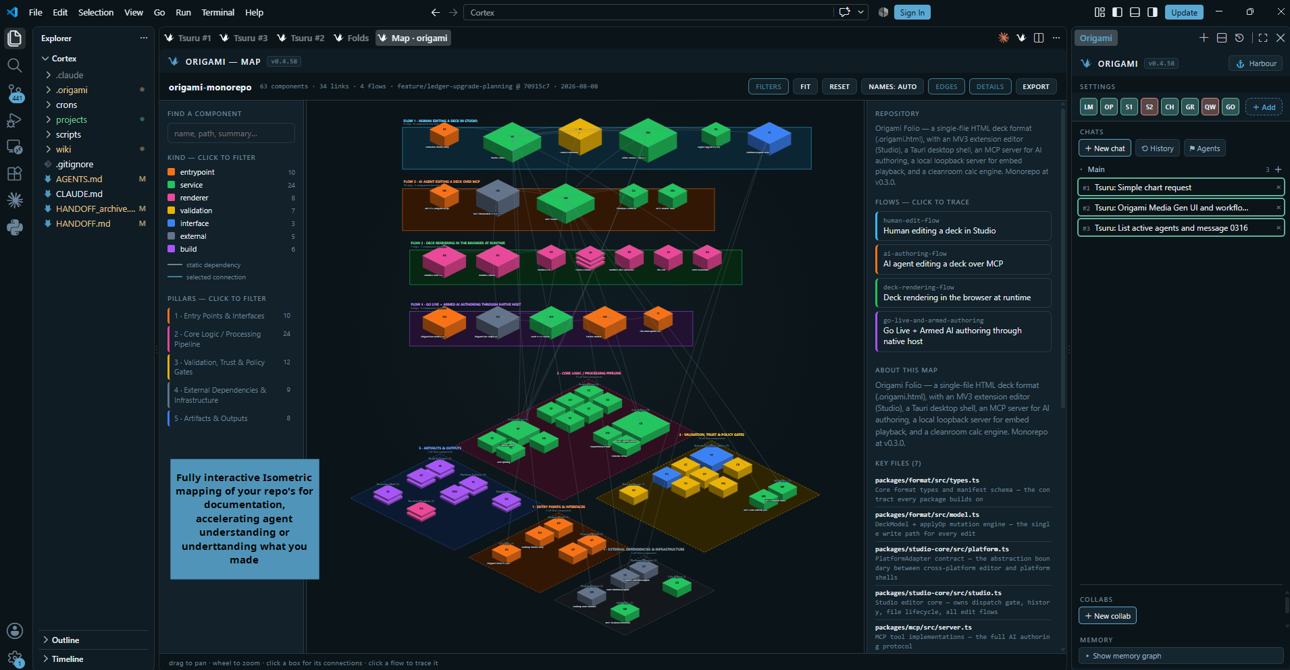Screen dimensions: 1290x670
Task: Close the 'Tsuru: Simple chart request' chat
Action: 1278,188
